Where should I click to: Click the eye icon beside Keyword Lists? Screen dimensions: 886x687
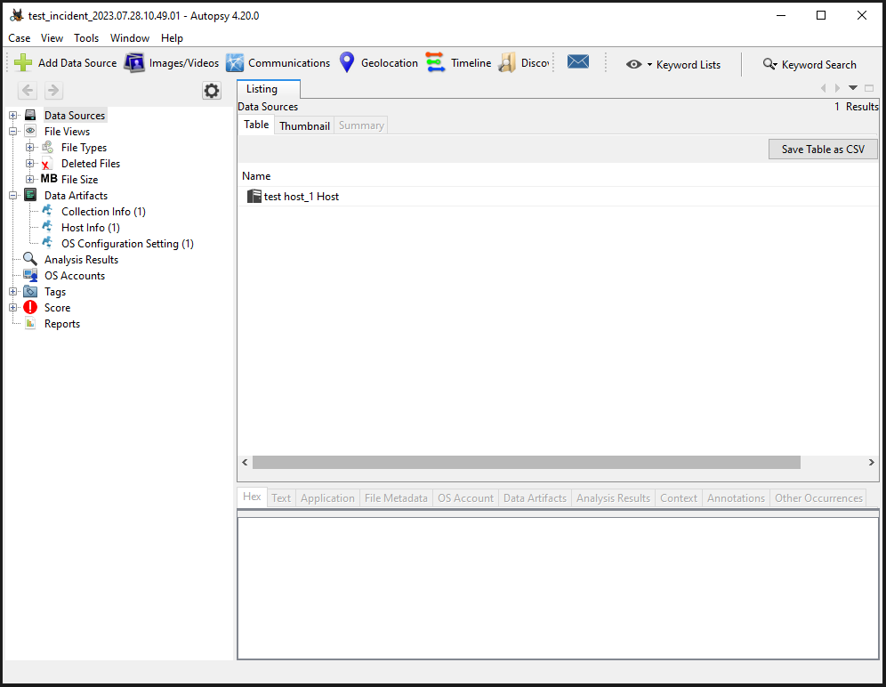pyautogui.click(x=634, y=64)
